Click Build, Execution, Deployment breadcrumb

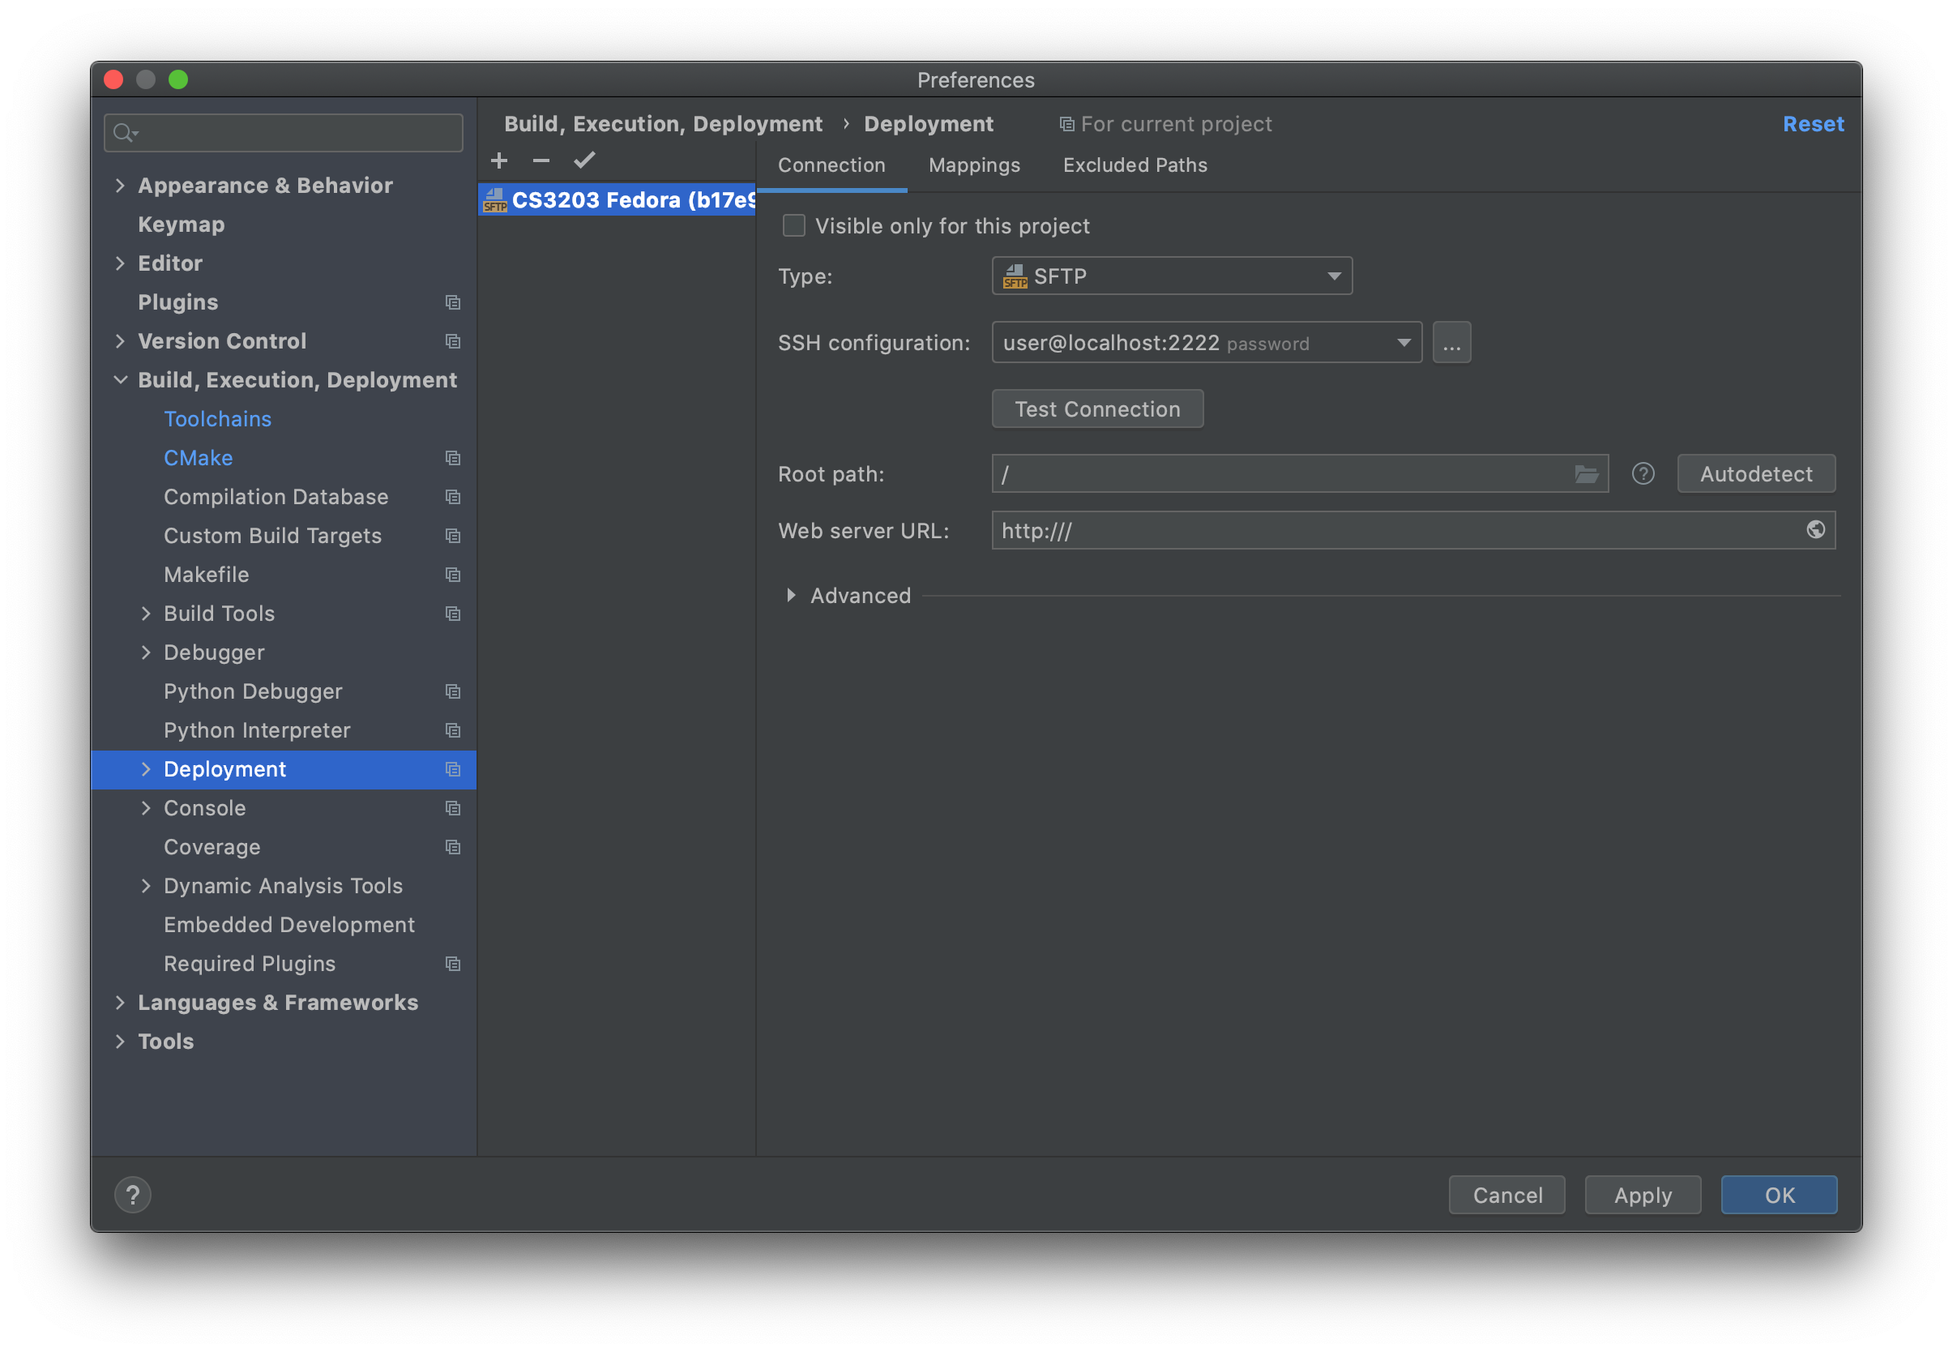pos(663,125)
